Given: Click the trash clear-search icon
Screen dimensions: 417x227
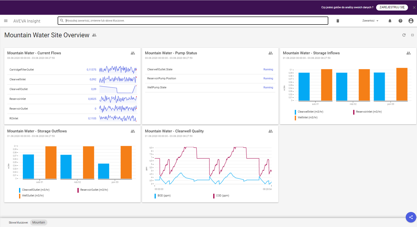Looking at the screenshot, I should coord(338,21).
